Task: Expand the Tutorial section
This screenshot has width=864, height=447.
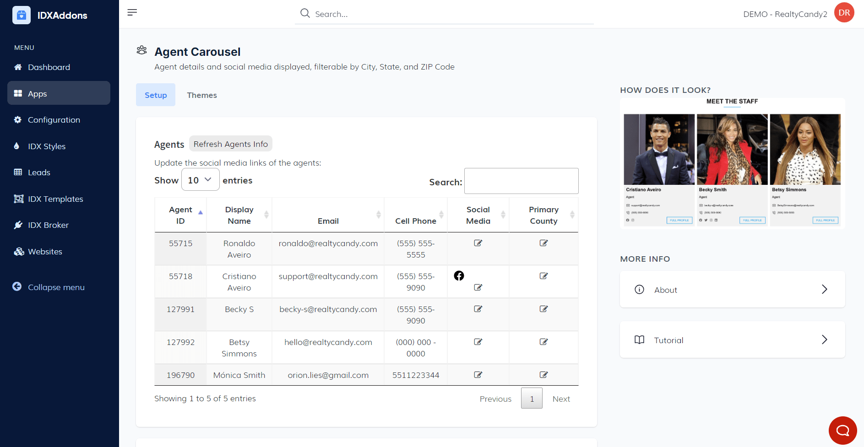Action: (x=732, y=340)
